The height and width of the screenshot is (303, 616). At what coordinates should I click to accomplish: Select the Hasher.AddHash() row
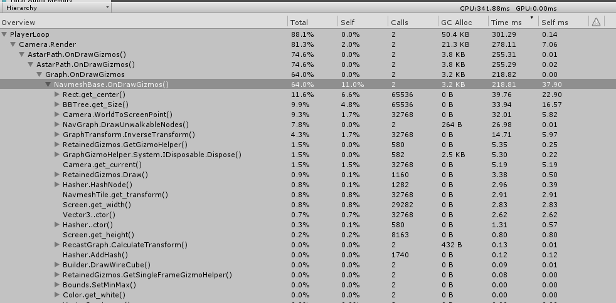(308, 255)
